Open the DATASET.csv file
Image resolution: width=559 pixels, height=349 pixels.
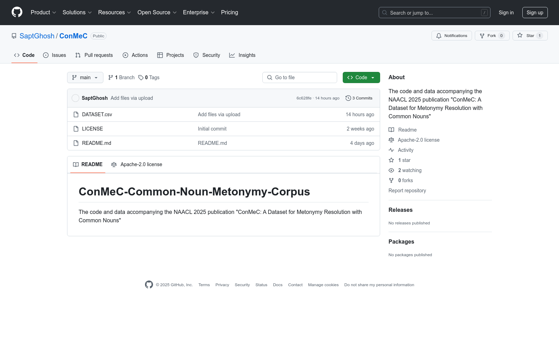coord(97,114)
